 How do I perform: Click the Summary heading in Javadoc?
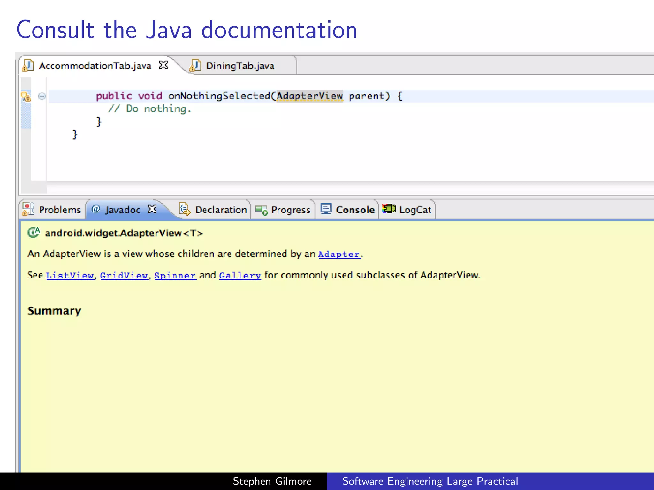click(54, 311)
